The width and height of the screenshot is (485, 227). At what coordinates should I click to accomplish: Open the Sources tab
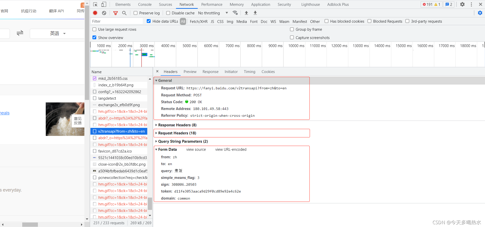click(x=165, y=5)
